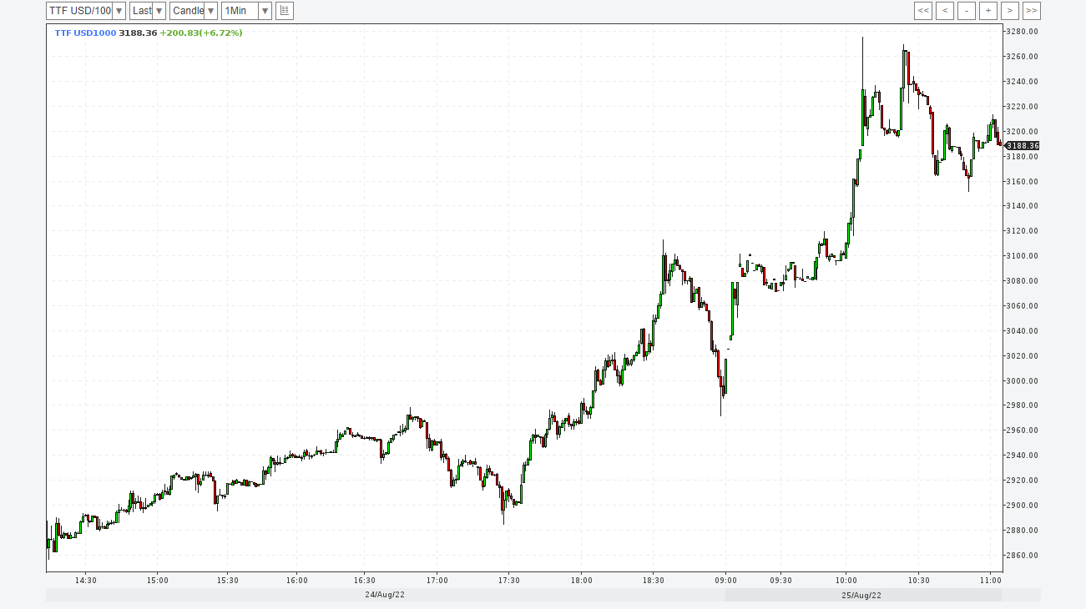Open the Candle chart style dropdown

coord(194,11)
